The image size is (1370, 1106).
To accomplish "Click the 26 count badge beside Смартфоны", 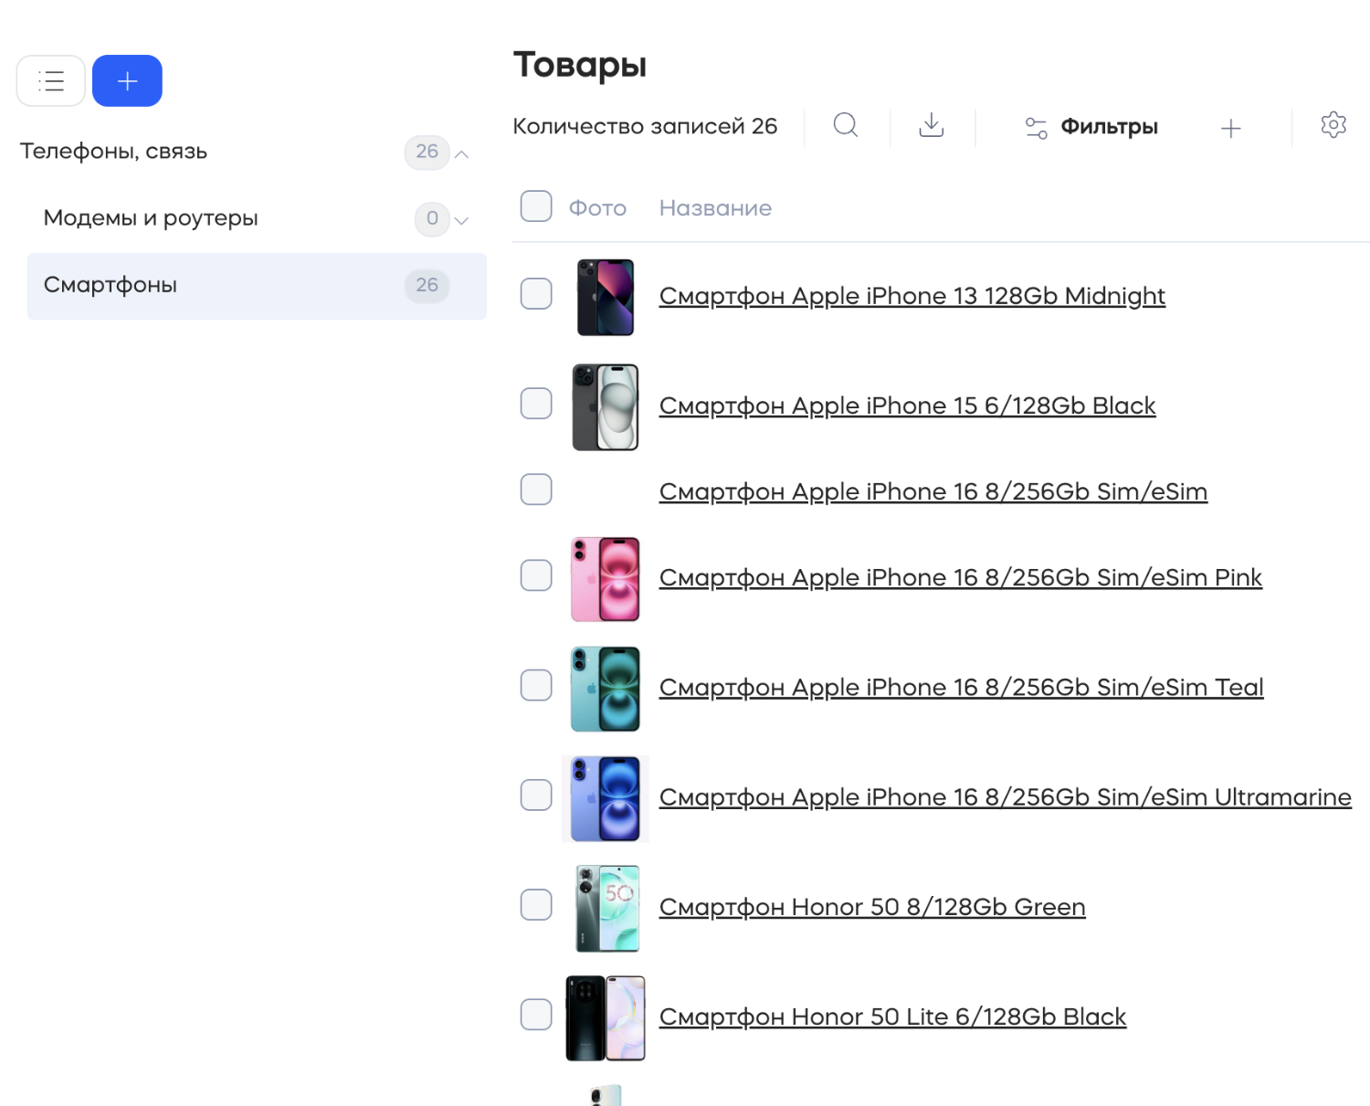I will point(427,285).
